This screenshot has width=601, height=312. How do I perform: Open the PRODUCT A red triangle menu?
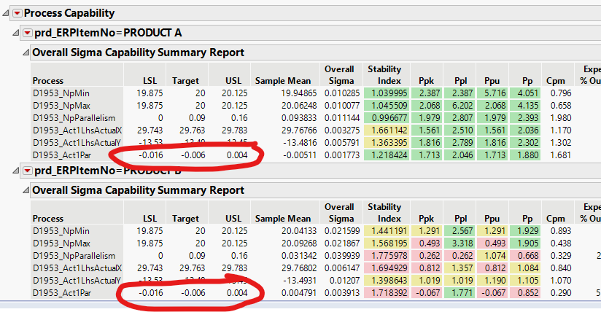tap(27, 33)
